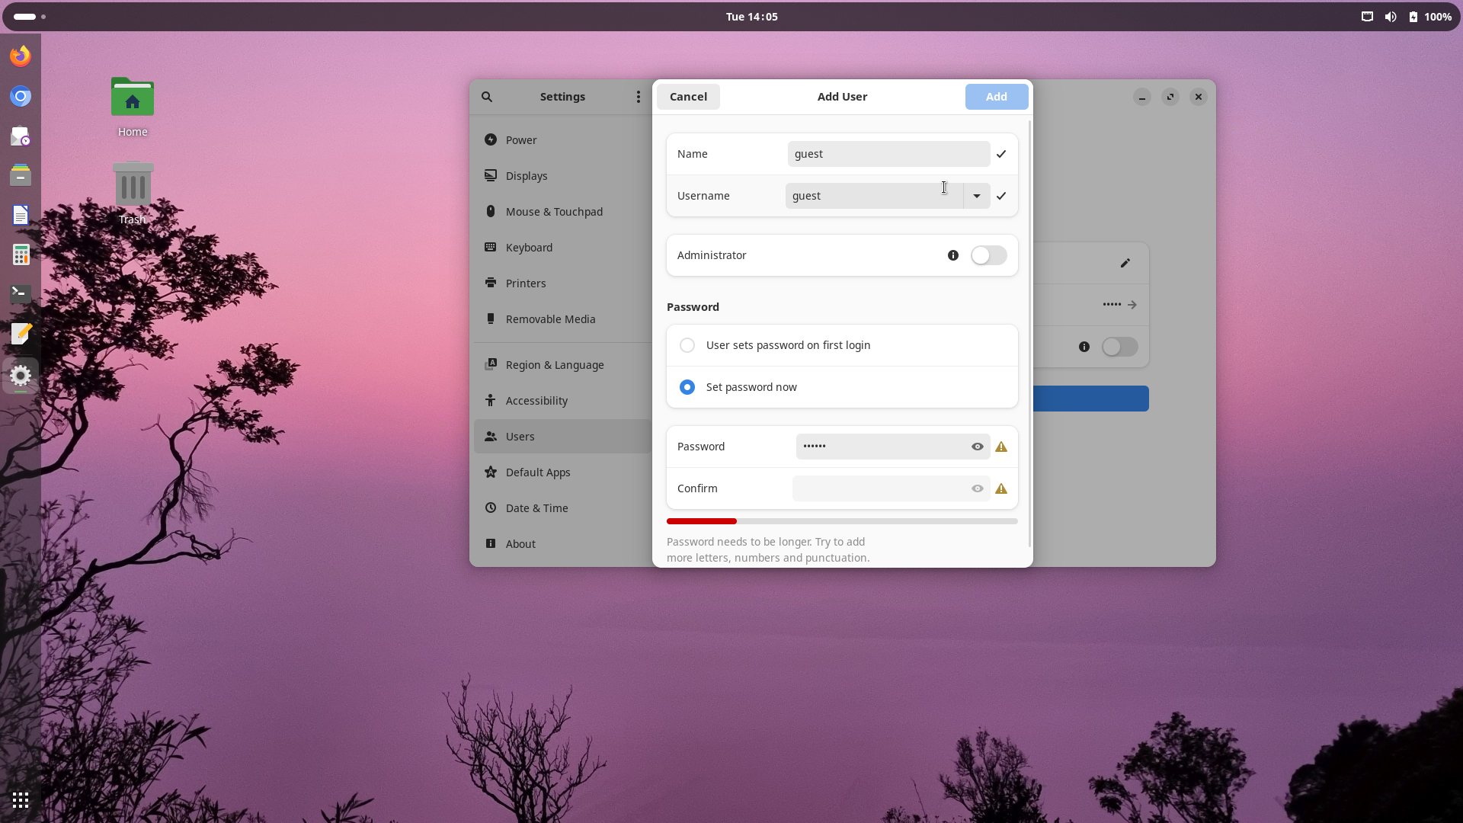Click the Add User dialog scrollbar
1463x823 pixels.
(1030, 333)
